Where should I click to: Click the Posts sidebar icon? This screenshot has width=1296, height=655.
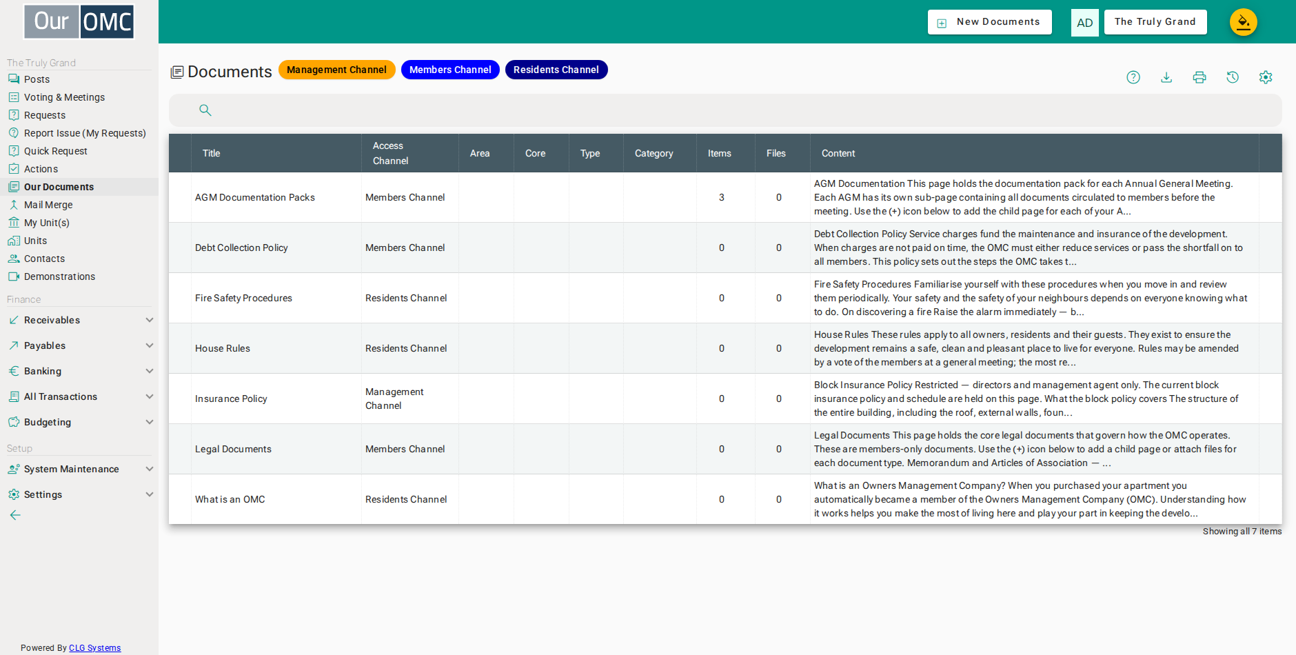14,79
